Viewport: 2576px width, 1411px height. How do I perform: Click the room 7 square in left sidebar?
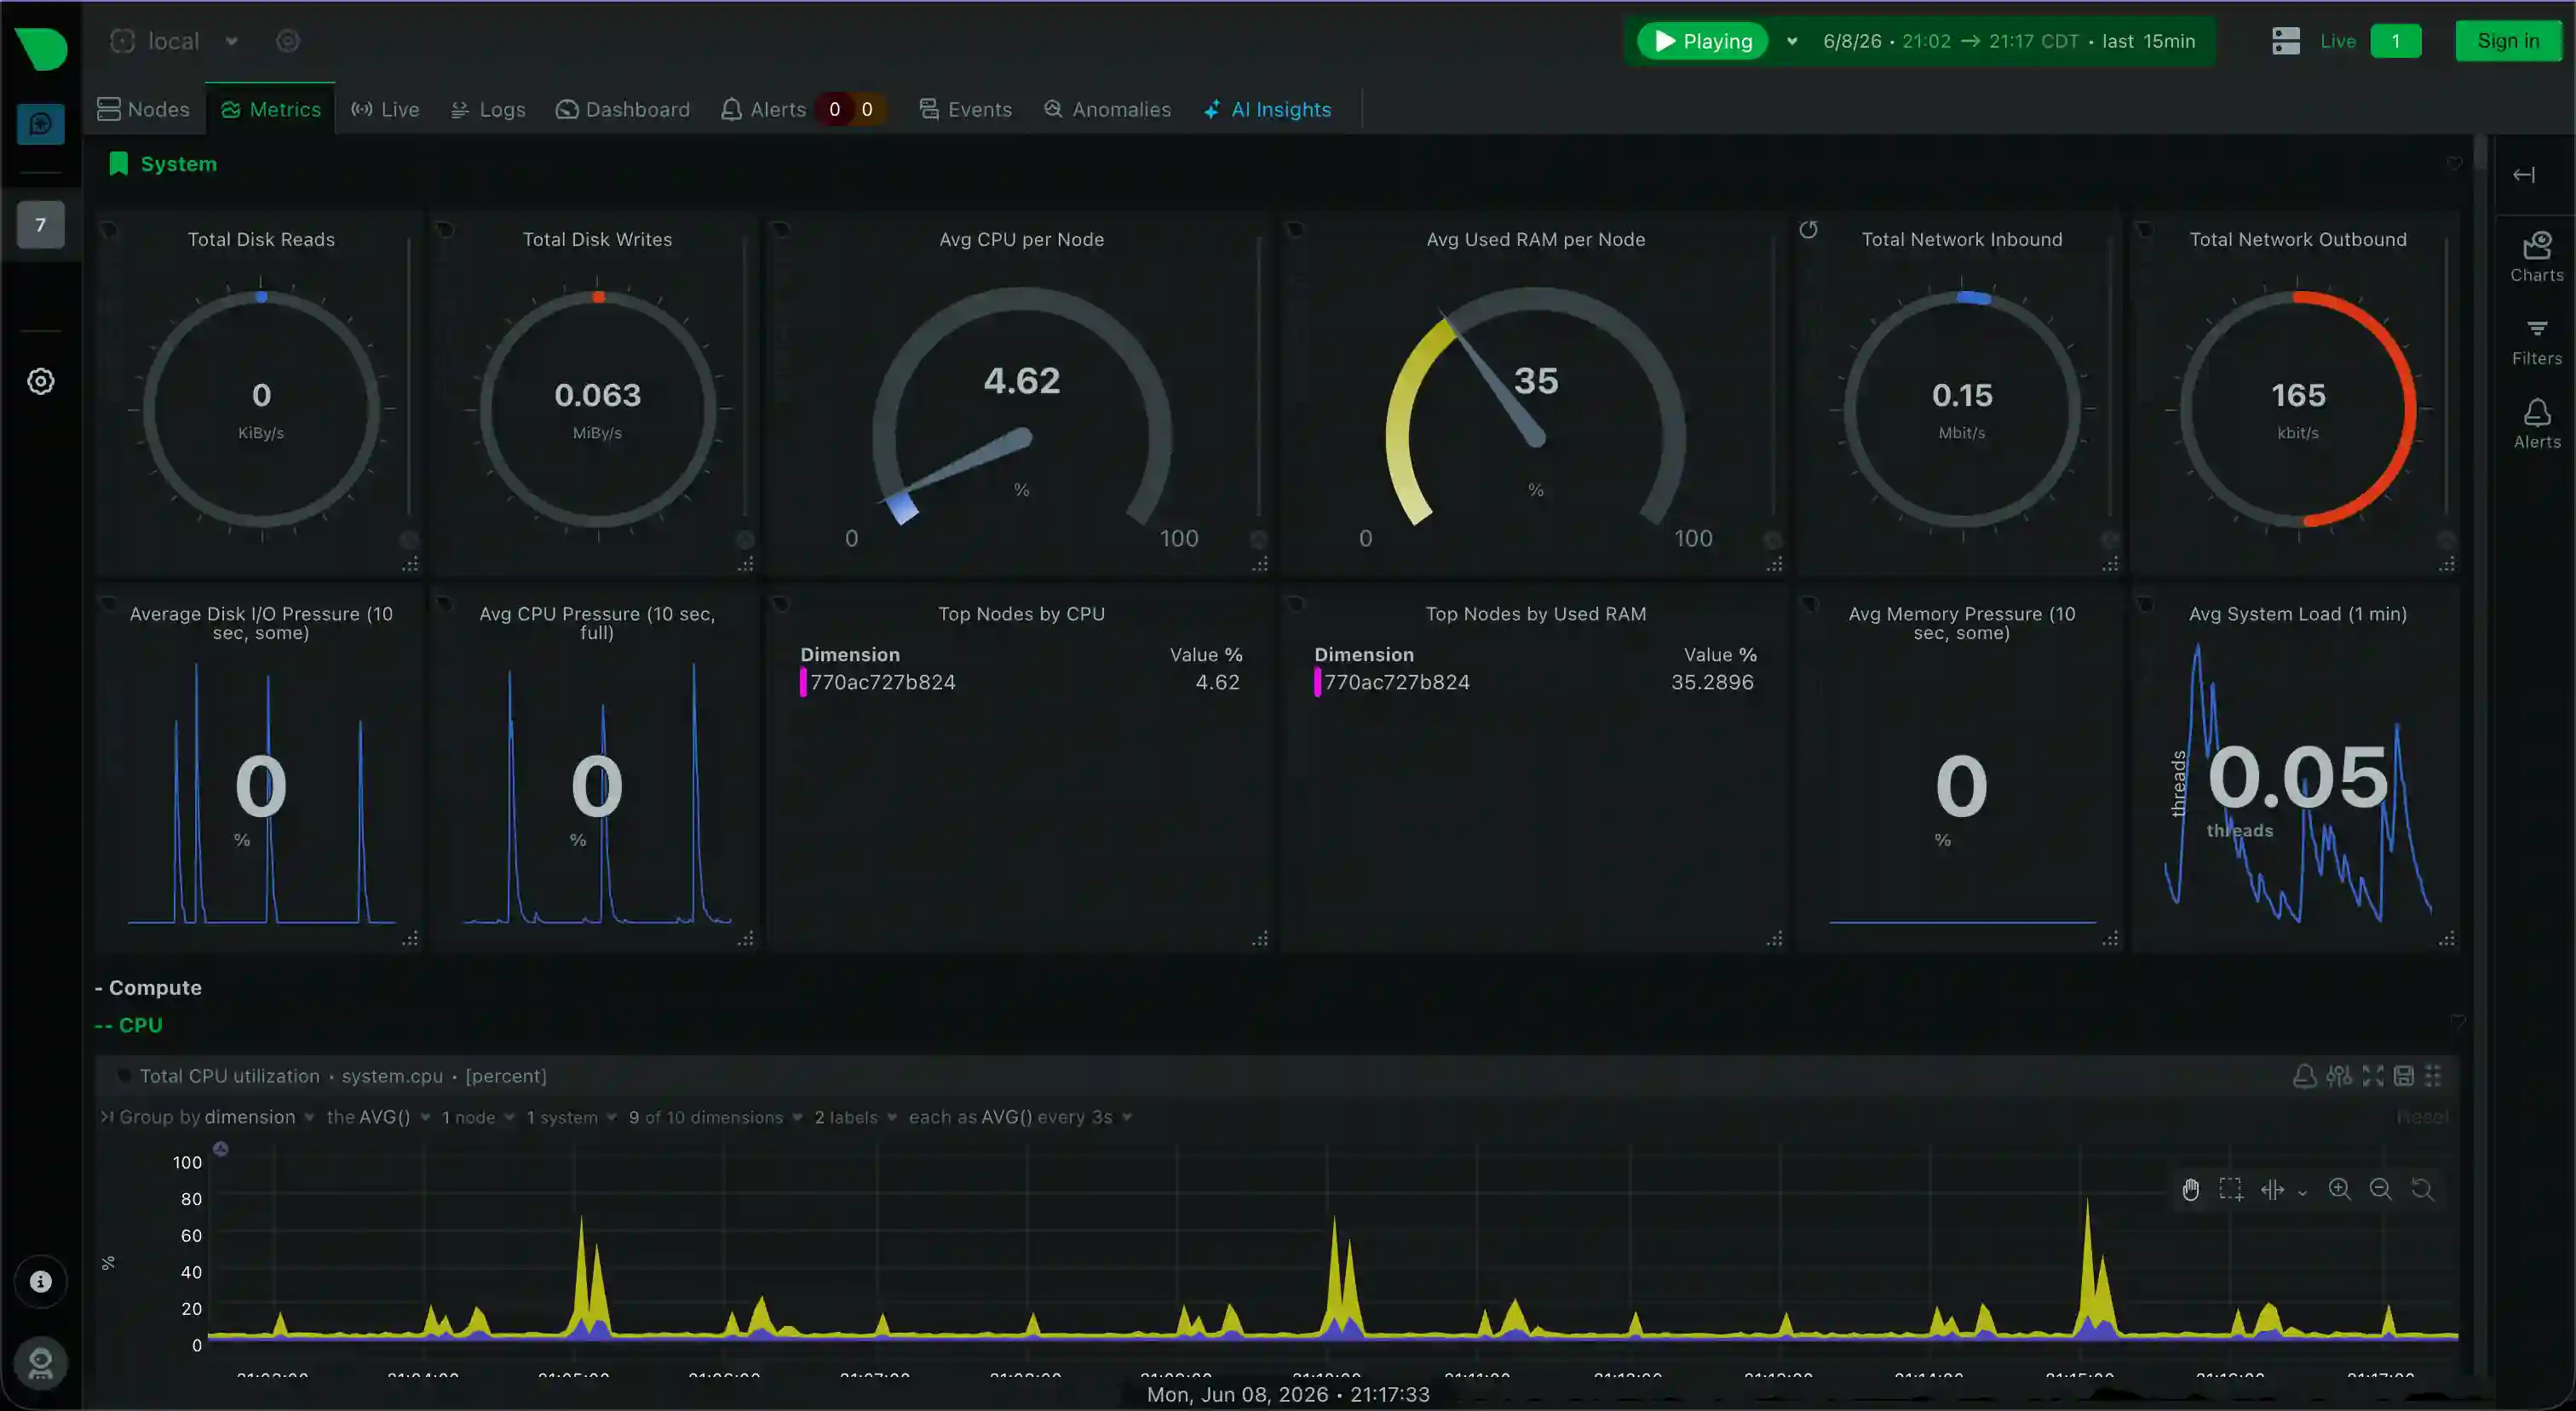pyautogui.click(x=41, y=225)
